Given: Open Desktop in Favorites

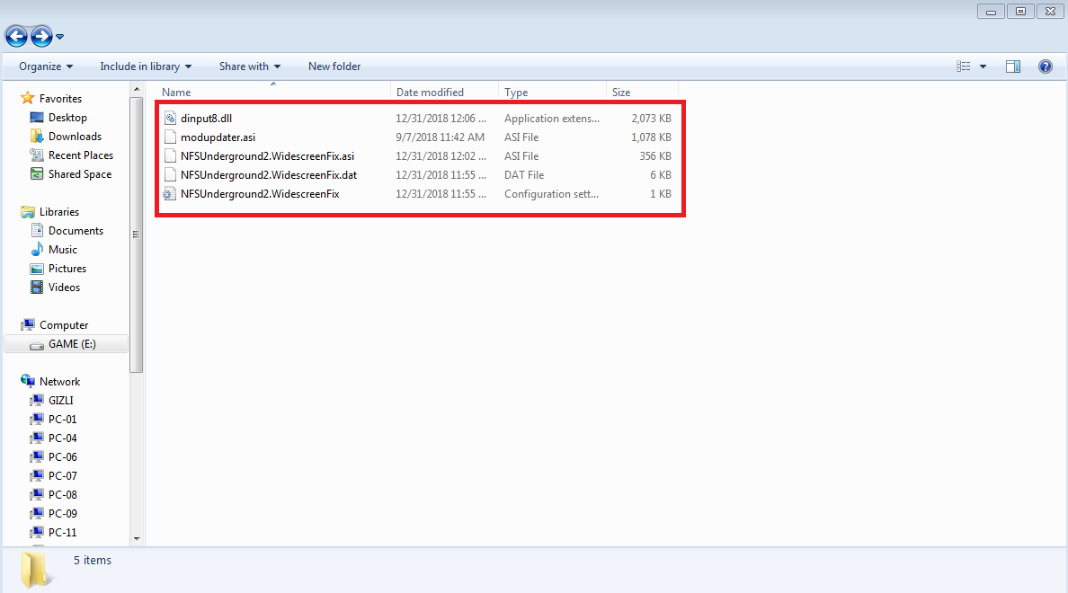Looking at the screenshot, I should 67,118.
